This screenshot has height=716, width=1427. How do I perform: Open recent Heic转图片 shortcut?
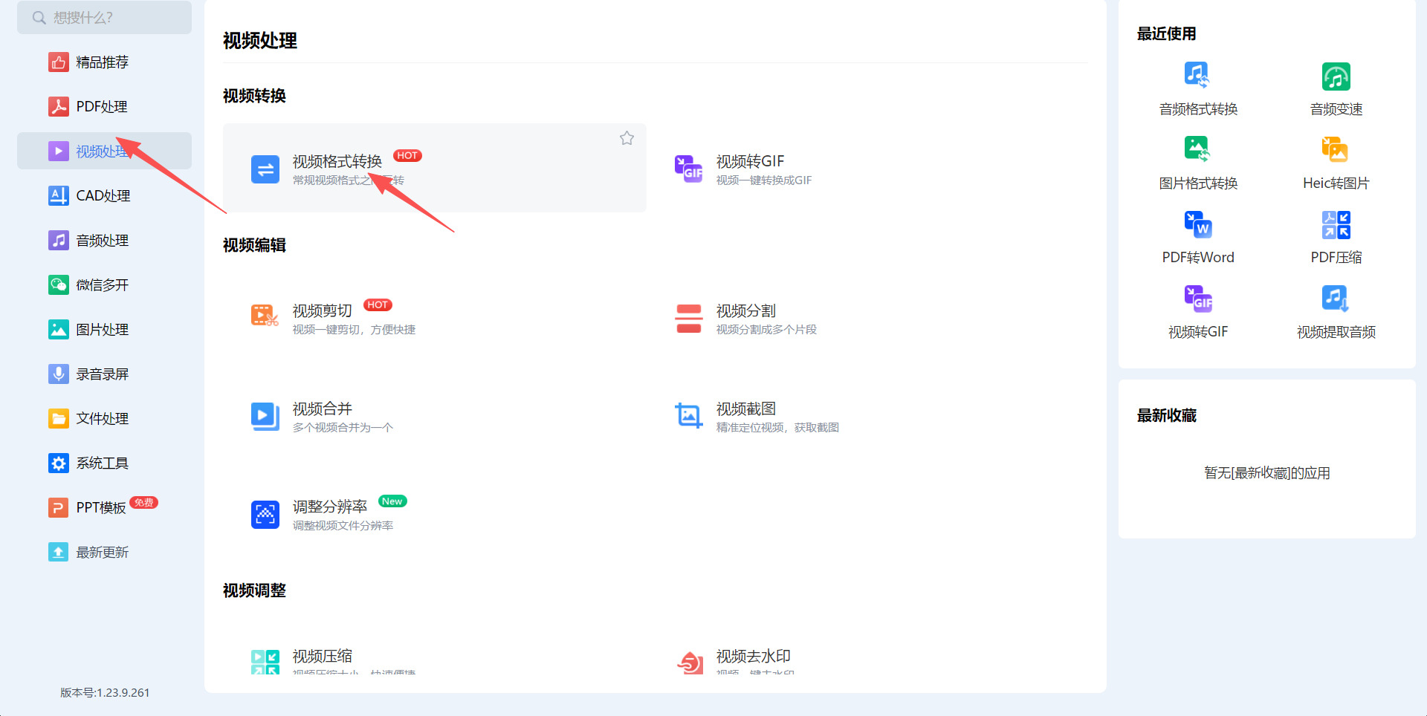click(x=1336, y=163)
